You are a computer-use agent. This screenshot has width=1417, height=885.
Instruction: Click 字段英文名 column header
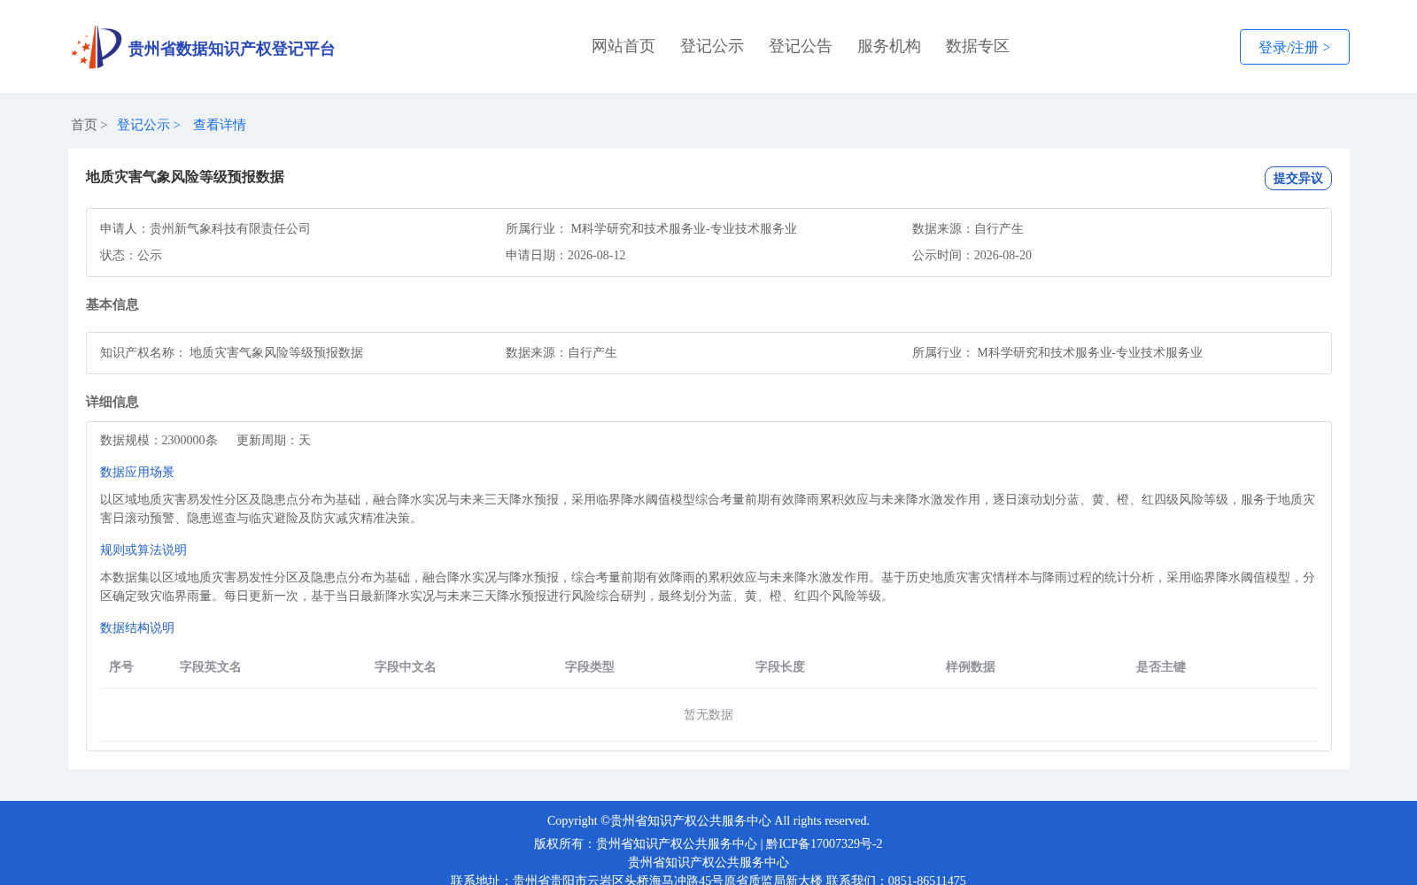(x=211, y=666)
